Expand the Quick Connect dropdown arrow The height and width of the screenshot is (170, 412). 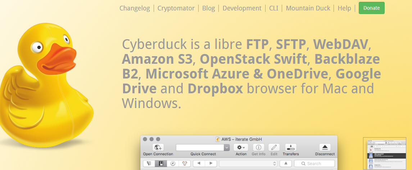coord(227,148)
